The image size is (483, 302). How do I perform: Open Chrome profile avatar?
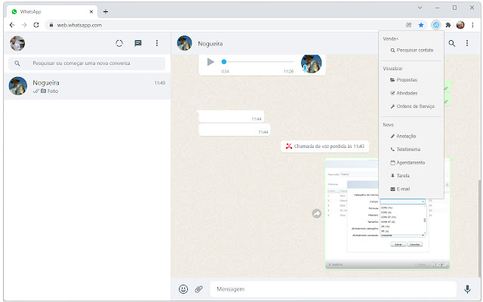click(460, 25)
